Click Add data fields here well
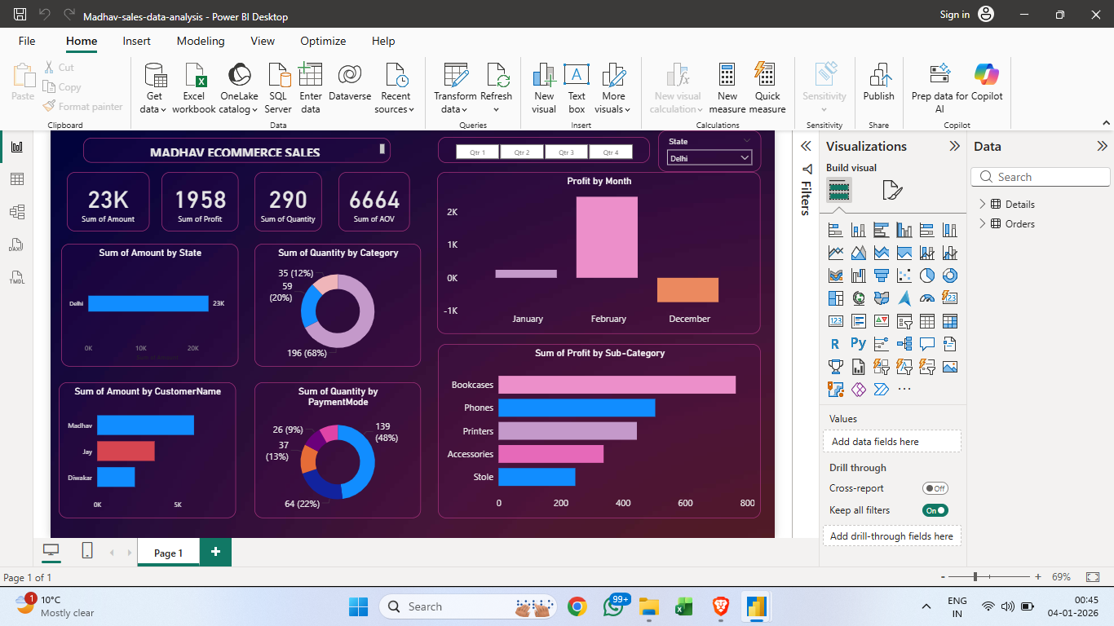1114x626 pixels. click(892, 441)
